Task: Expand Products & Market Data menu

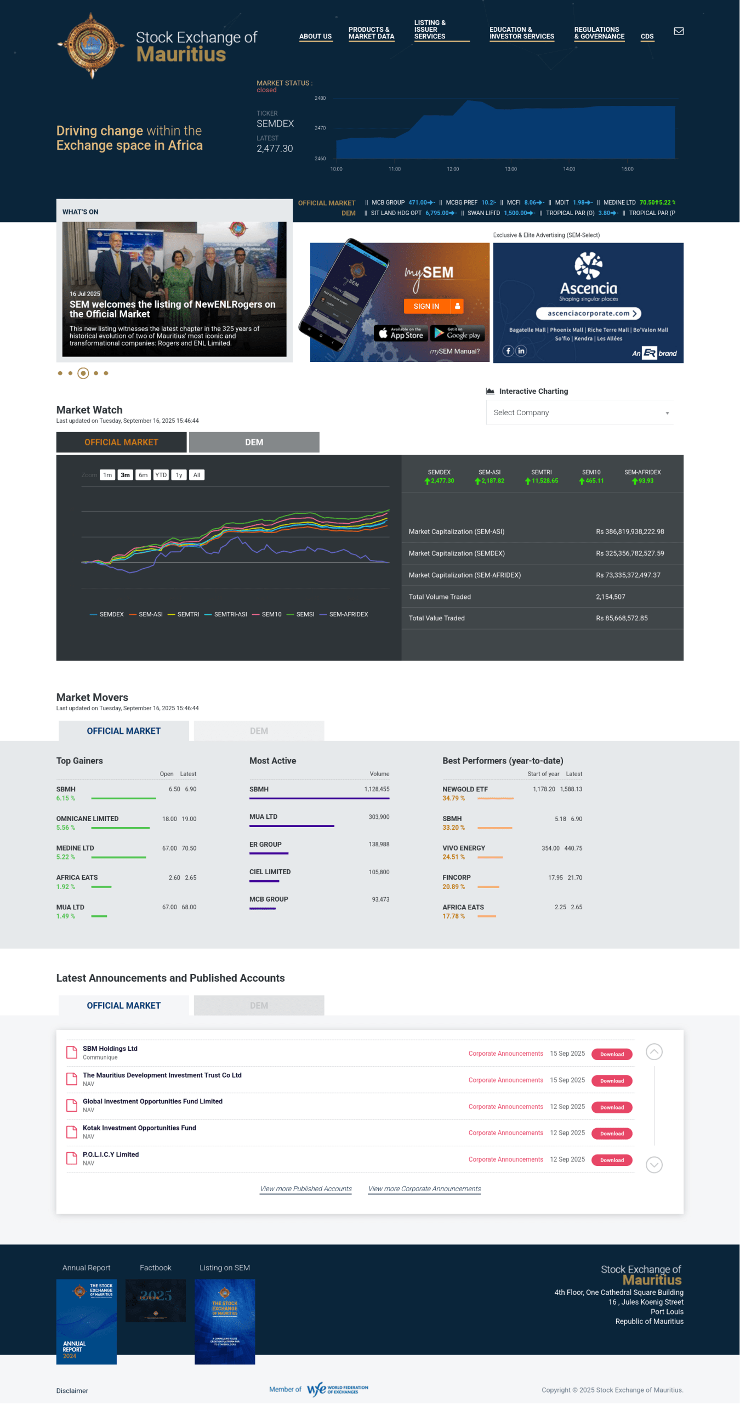Action: click(x=371, y=33)
